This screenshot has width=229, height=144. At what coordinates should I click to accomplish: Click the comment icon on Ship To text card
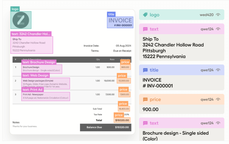point(145,29)
